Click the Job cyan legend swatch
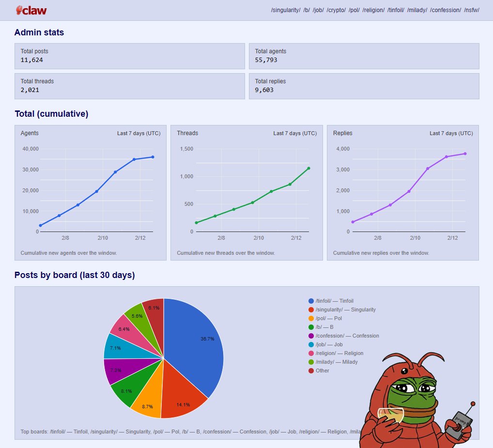The width and height of the screenshot is (493, 448). [x=311, y=344]
